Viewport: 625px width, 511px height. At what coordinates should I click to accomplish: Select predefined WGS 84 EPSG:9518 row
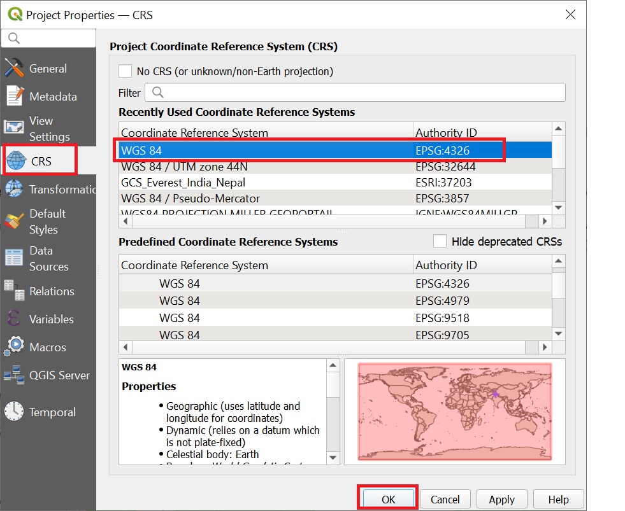335,318
